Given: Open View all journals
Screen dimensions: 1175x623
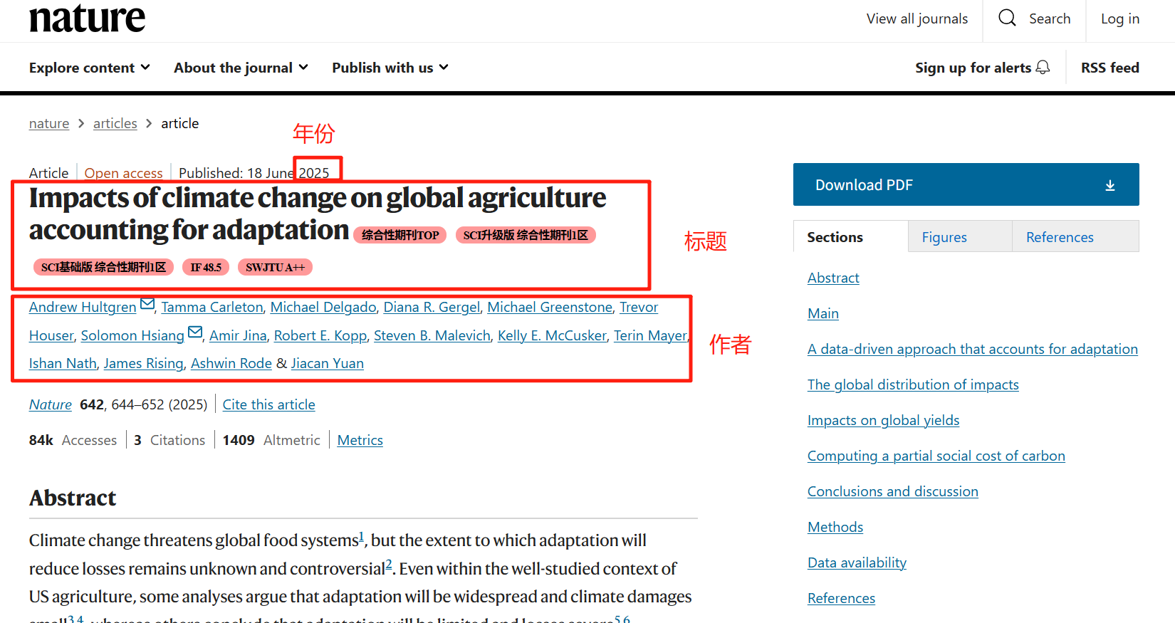Looking at the screenshot, I should pyautogui.click(x=916, y=19).
